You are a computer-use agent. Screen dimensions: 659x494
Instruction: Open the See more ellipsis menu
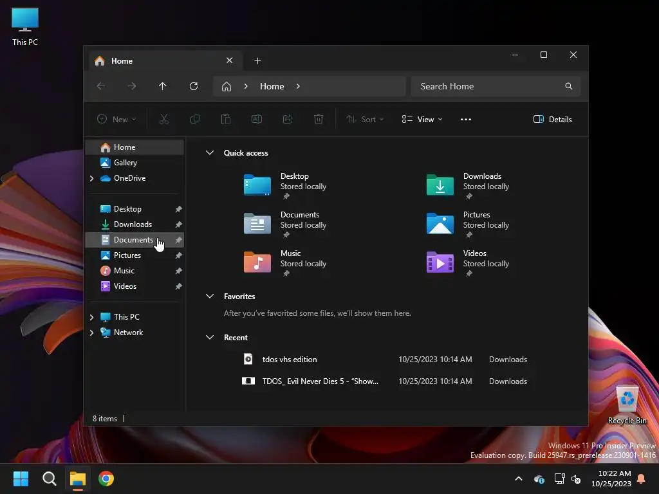(x=466, y=119)
